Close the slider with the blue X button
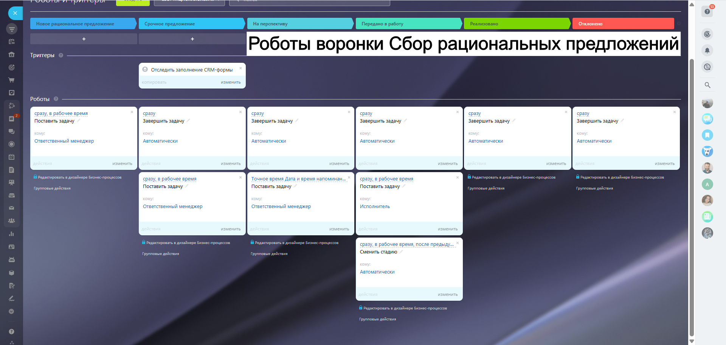The height and width of the screenshot is (345, 726). 15,13
